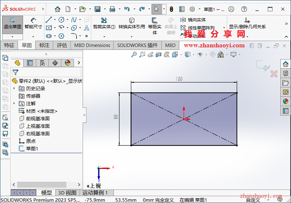The width and height of the screenshot is (291, 203).
Task: Open the ConfigurationManager tab
Action: (42, 63)
